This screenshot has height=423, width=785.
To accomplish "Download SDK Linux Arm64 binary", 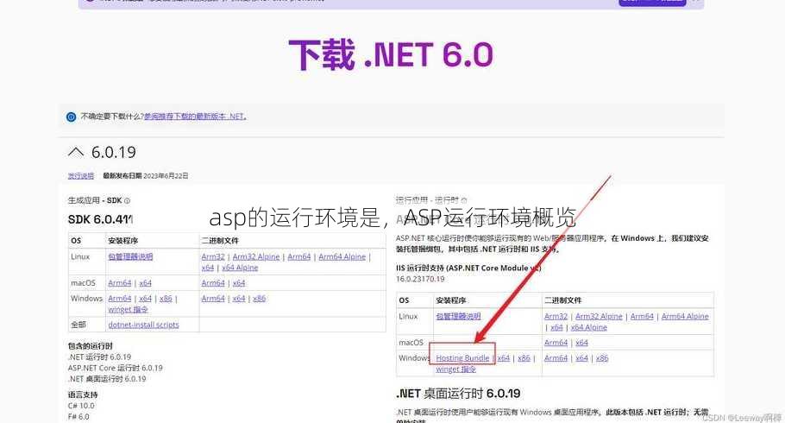I will tap(298, 256).
